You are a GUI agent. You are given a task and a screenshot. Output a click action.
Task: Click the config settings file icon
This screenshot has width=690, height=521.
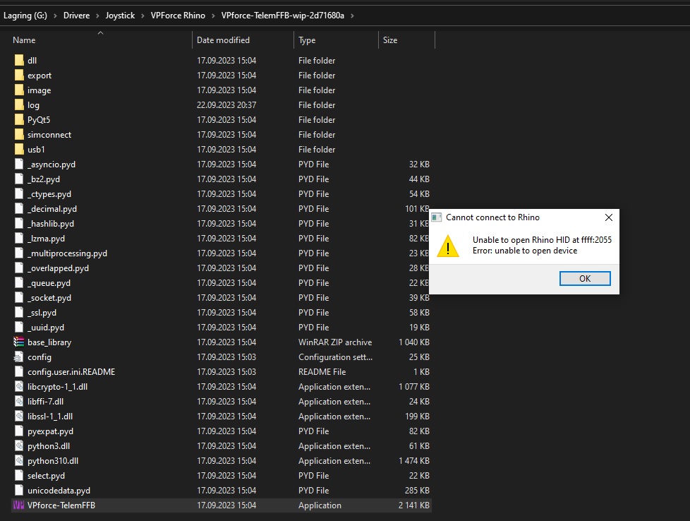19,357
